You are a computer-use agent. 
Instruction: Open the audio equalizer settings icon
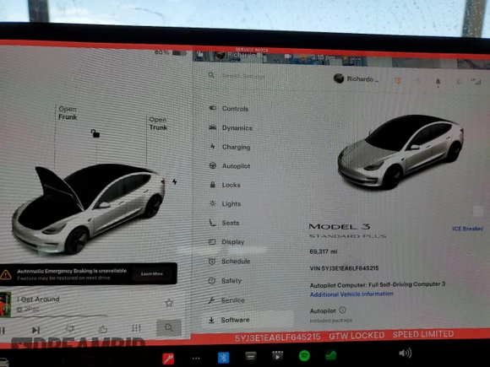point(136,328)
